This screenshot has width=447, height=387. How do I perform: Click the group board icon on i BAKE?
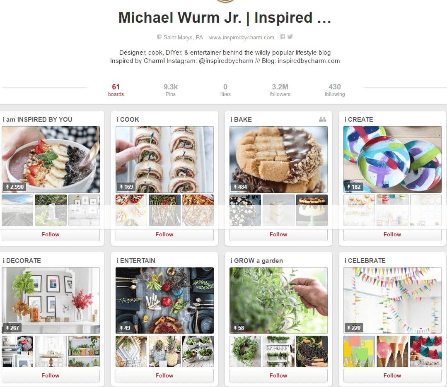pos(322,119)
